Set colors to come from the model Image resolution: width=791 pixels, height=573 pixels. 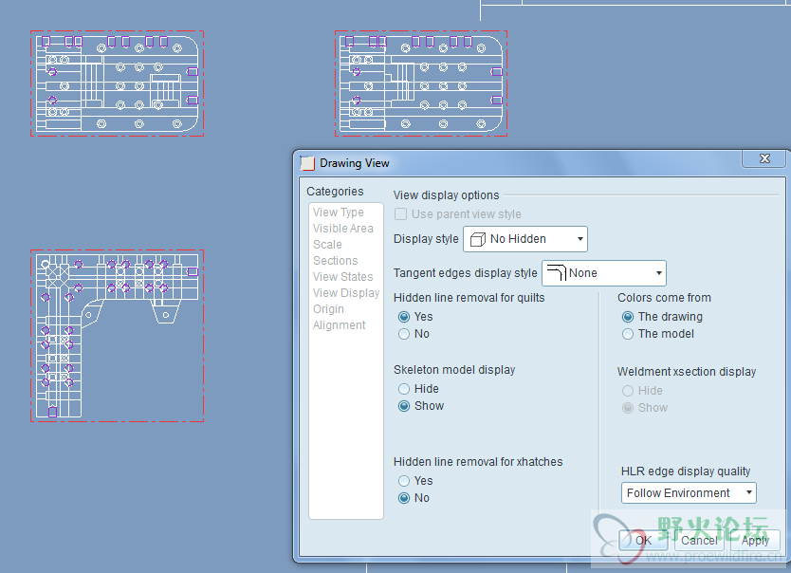pyautogui.click(x=628, y=334)
